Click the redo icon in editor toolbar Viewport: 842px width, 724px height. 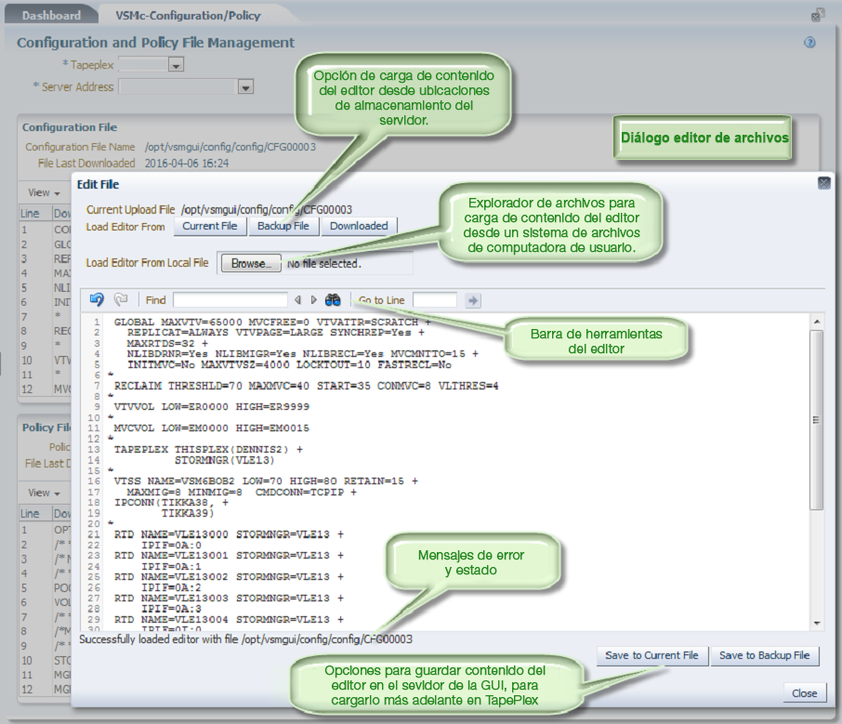click(x=121, y=299)
